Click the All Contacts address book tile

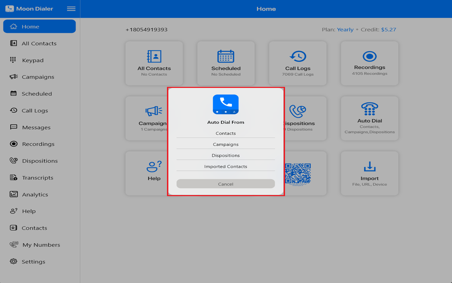click(x=154, y=63)
